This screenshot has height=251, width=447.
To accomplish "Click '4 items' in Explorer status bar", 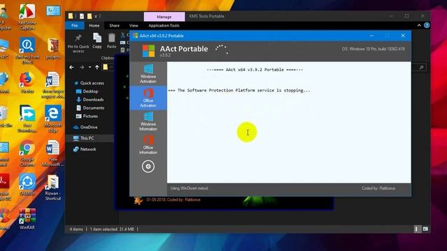I will click(76, 229).
